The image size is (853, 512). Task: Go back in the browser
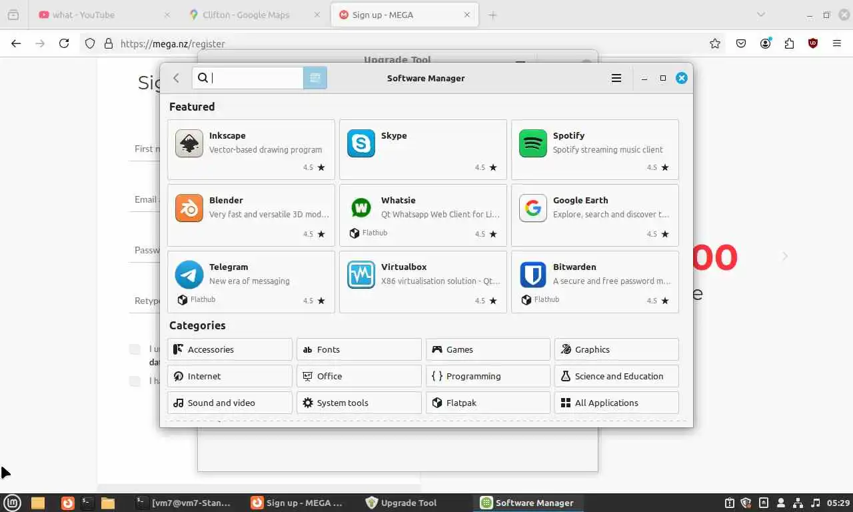(16, 43)
